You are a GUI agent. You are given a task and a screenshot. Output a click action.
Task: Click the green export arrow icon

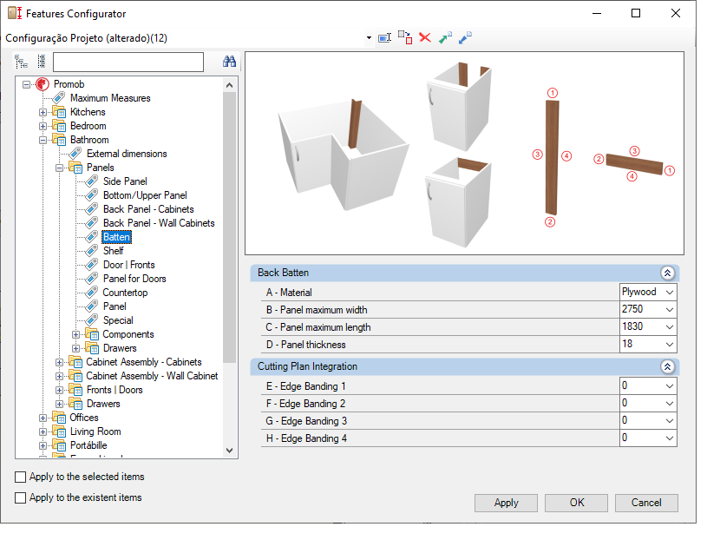click(445, 38)
